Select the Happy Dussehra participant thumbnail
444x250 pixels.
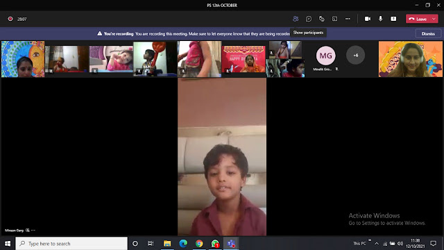point(244,59)
